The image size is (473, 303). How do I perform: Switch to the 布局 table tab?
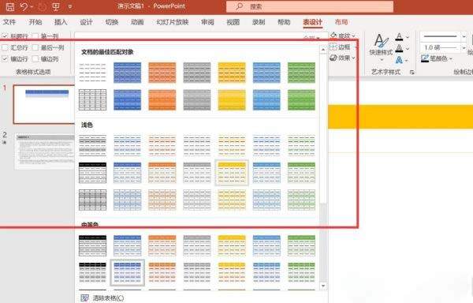pyautogui.click(x=341, y=22)
